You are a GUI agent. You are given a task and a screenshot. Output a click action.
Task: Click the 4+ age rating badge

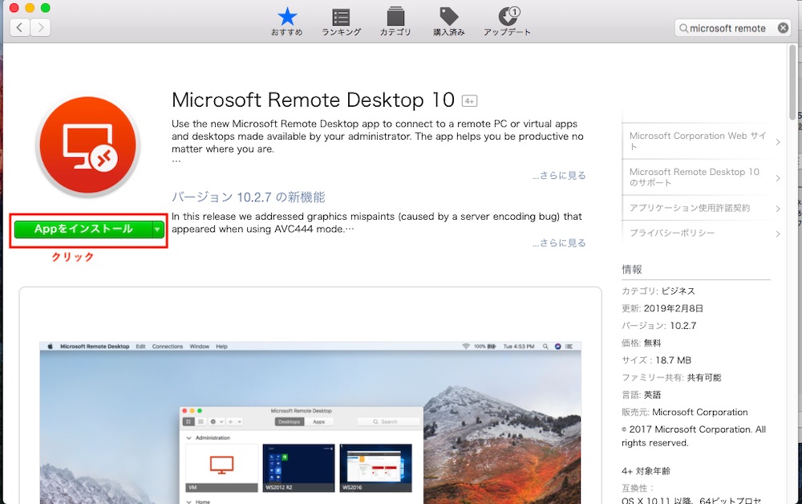tap(469, 101)
